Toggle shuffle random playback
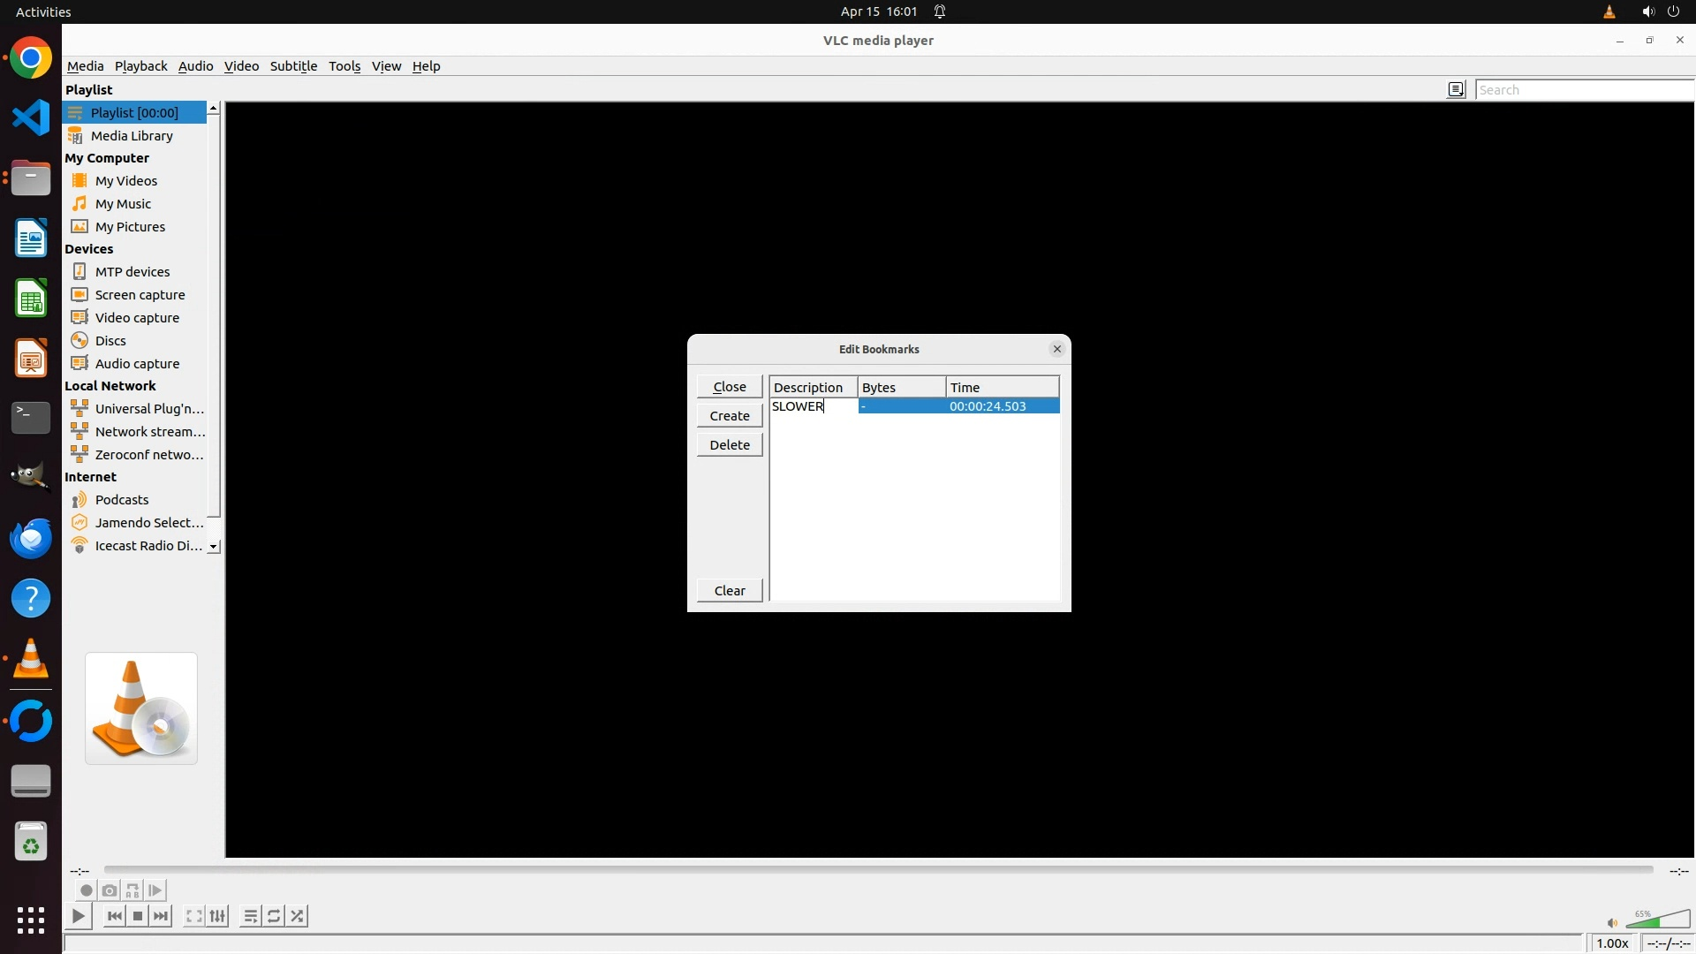Image resolution: width=1696 pixels, height=954 pixels. [x=298, y=916]
